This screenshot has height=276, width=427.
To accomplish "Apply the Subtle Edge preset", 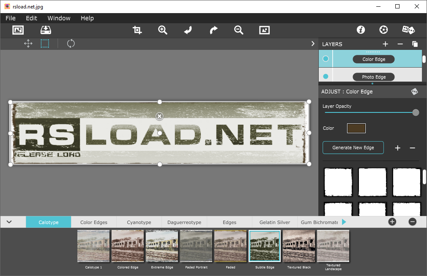I will click(265, 246).
